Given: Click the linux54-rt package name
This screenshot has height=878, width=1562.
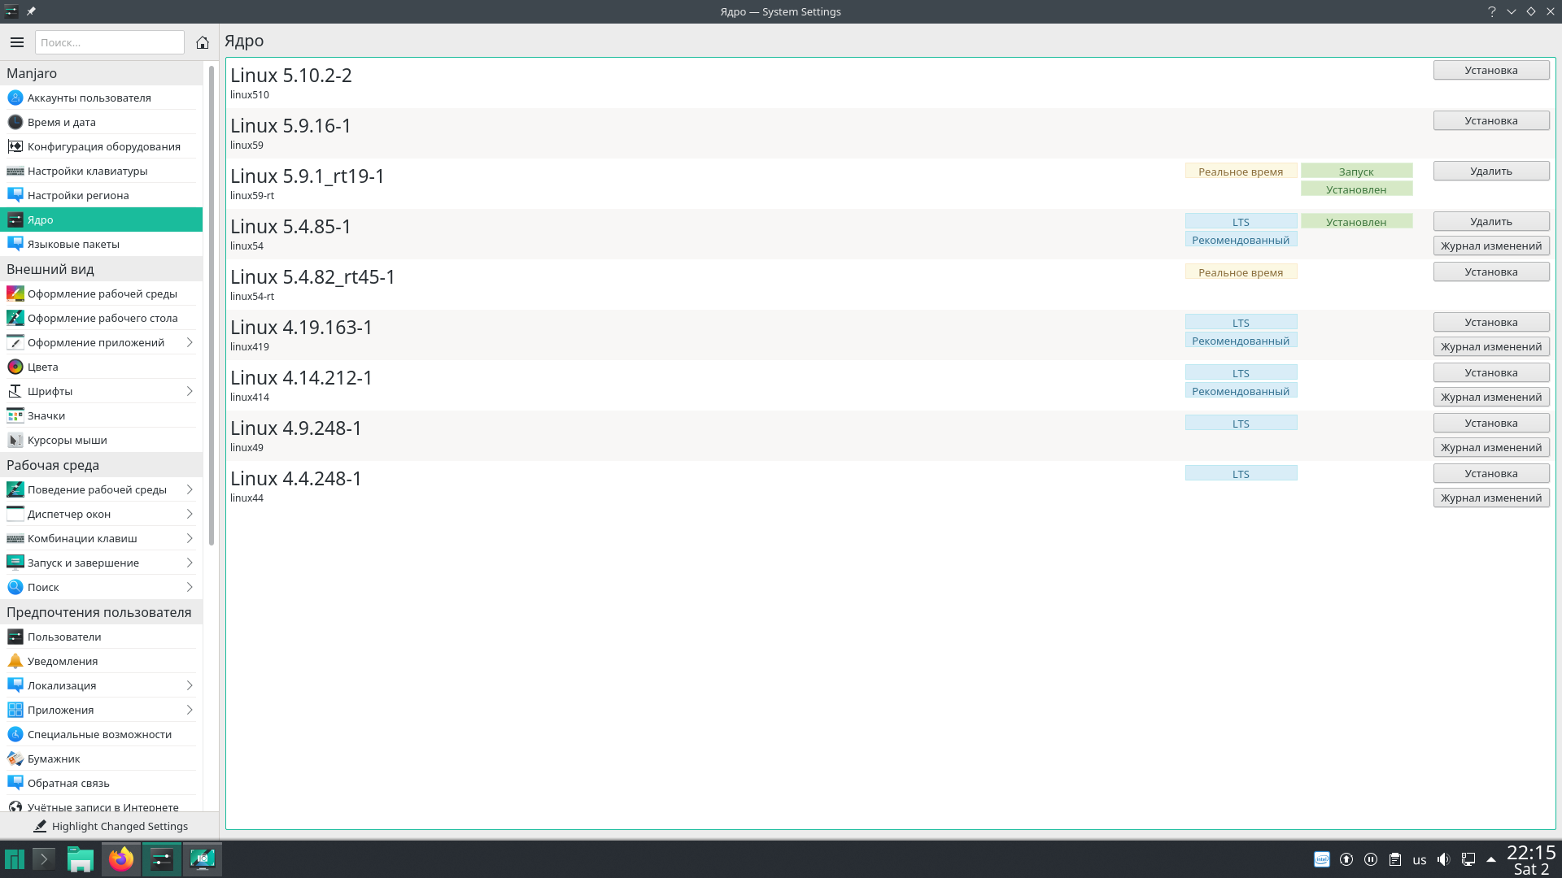Looking at the screenshot, I should [252, 296].
